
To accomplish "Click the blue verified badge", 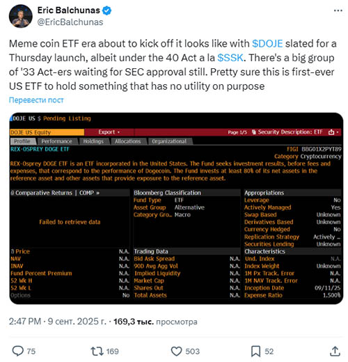I will 107,10.
